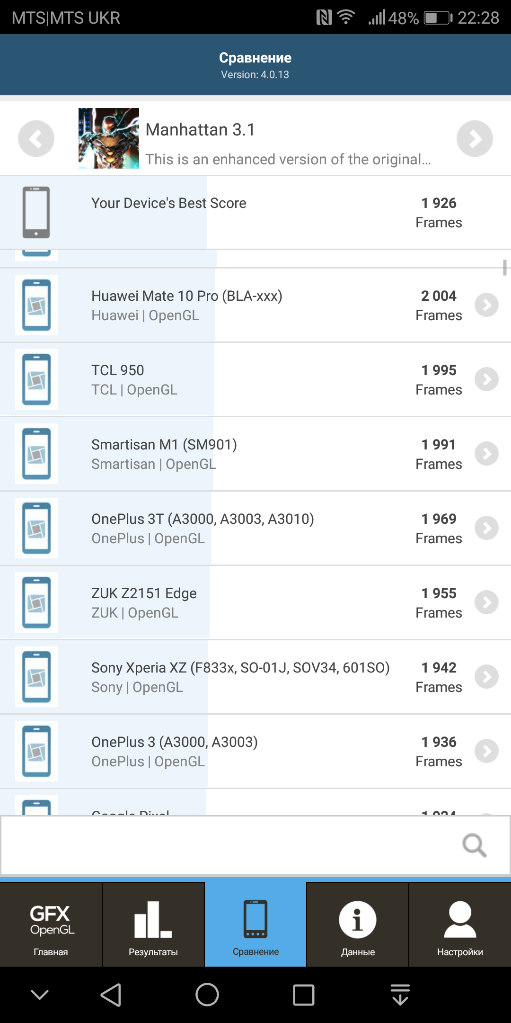The image size is (511, 1023).
Task: Expand ZUK Z2151 Edge details chevron
Action: 487,602
